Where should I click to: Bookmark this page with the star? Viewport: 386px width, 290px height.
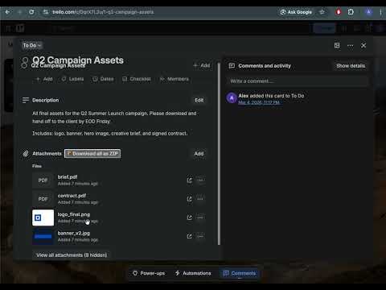[x=322, y=12]
